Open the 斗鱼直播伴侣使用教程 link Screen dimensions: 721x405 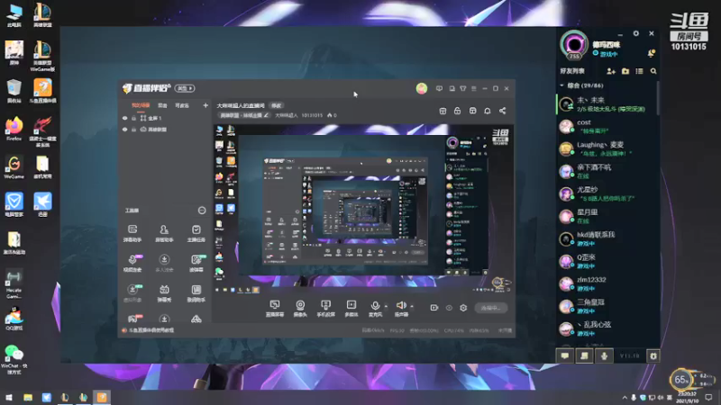tap(148, 330)
